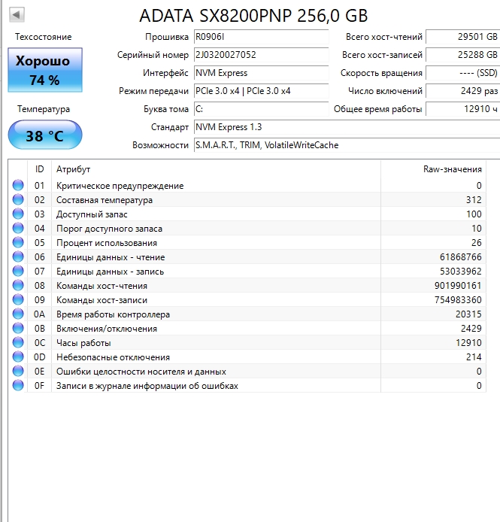Click the status circle for attribute 03

click(x=18, y=214)
